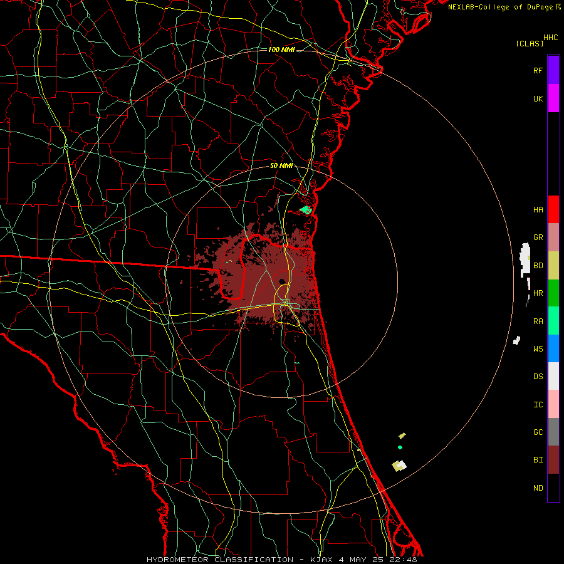Click the BD legend label
564x564 pixels.
coord(538,266)
